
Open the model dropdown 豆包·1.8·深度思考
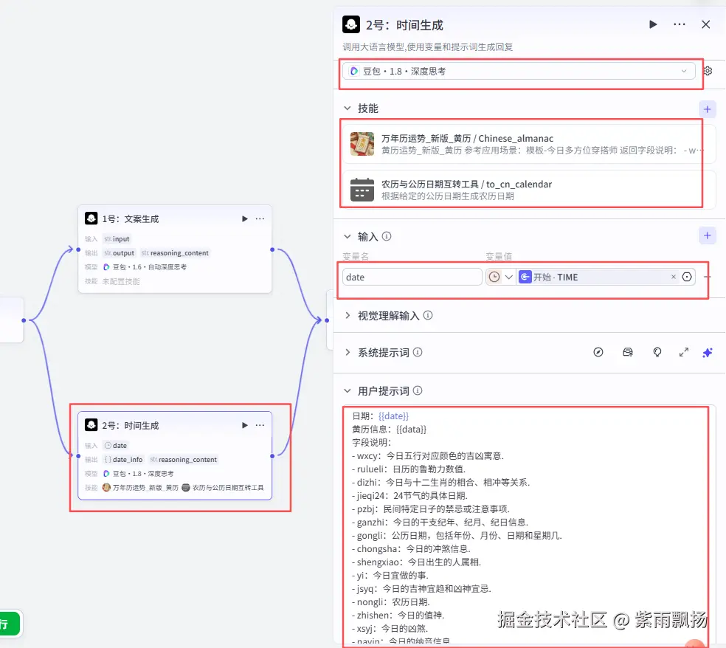click(x=519, y=72)
